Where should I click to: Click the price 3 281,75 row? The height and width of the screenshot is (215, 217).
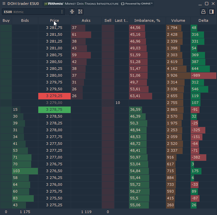[x=54, y=28]
